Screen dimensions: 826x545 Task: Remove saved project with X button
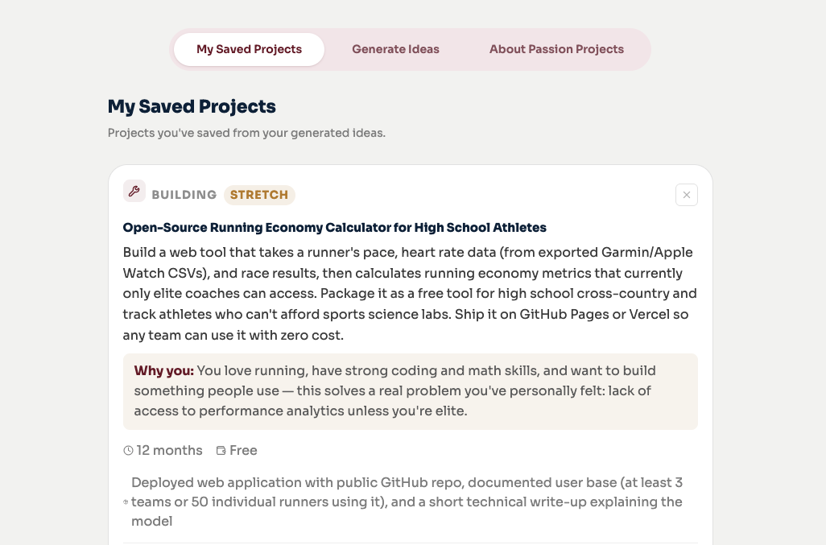[687, 195]
